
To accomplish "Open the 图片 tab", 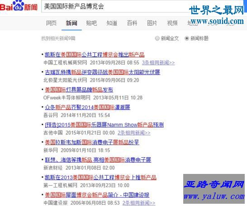I will [152, 23].
